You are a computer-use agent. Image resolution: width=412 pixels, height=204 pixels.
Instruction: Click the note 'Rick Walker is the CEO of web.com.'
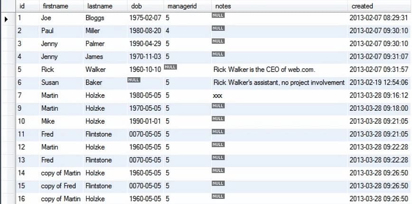pos(264,70)
